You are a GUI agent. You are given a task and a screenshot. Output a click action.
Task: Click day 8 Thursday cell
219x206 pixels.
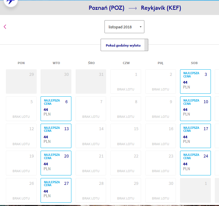pos(126,109)
